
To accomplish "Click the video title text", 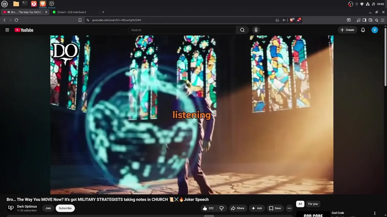I will [x=108, y=200].
